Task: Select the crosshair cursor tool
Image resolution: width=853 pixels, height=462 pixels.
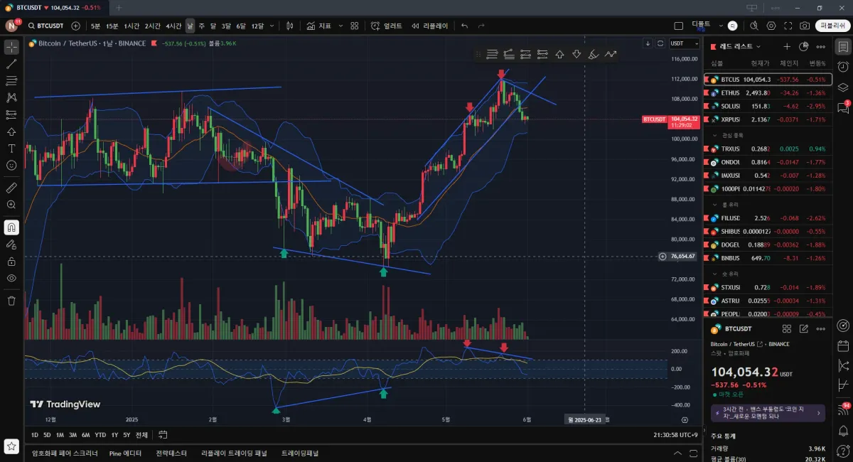Action: (x=11, y=48)
